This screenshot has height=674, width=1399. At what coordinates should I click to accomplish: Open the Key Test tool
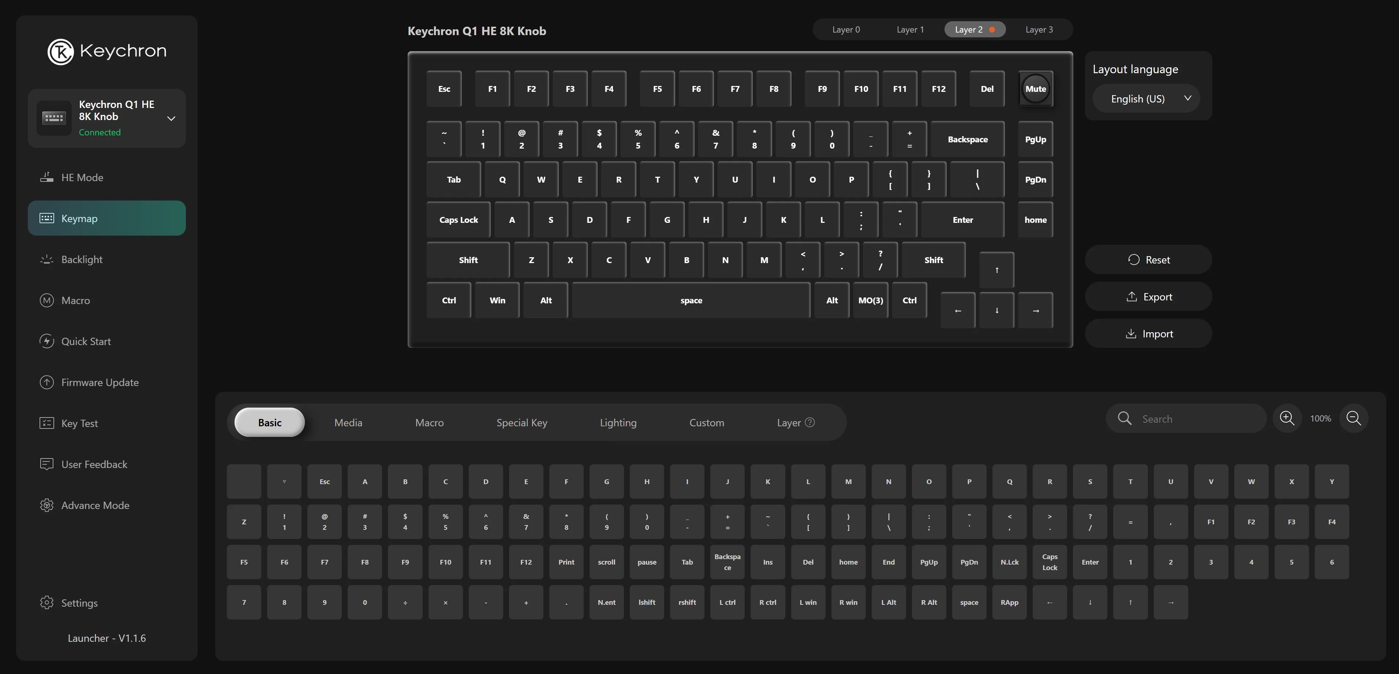[x=79, y=423]
